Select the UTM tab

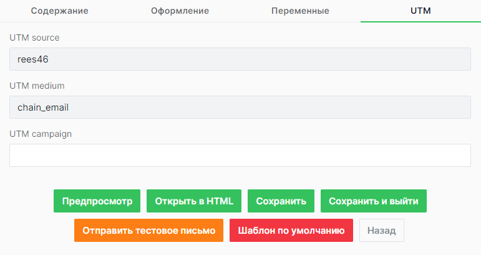(x=420, y=11)
